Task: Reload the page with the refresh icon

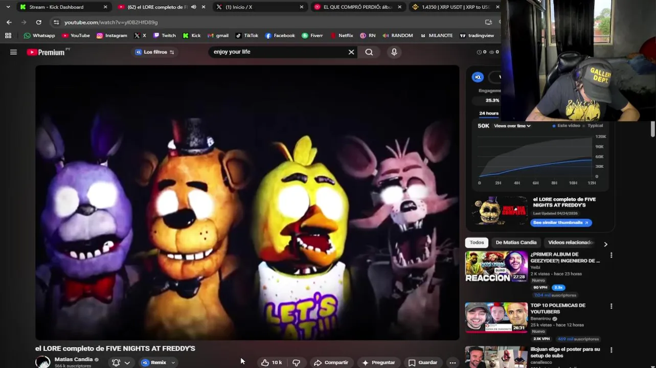Action: click(39, 22)
